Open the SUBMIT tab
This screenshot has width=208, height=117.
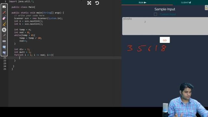pos(186,3)
